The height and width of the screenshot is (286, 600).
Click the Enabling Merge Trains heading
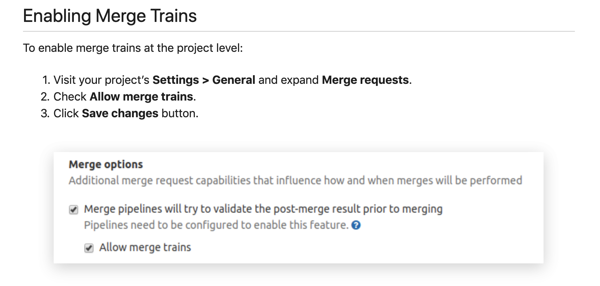[x=110, y=15]
